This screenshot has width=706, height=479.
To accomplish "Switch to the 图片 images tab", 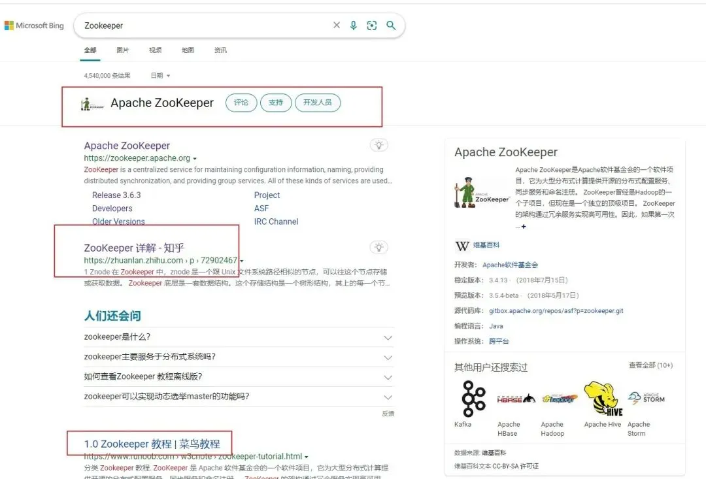I will (x=122, y=50).
